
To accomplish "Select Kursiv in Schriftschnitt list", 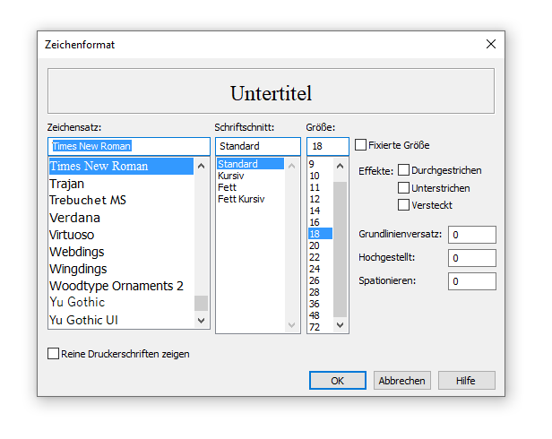I will point(231,176).
